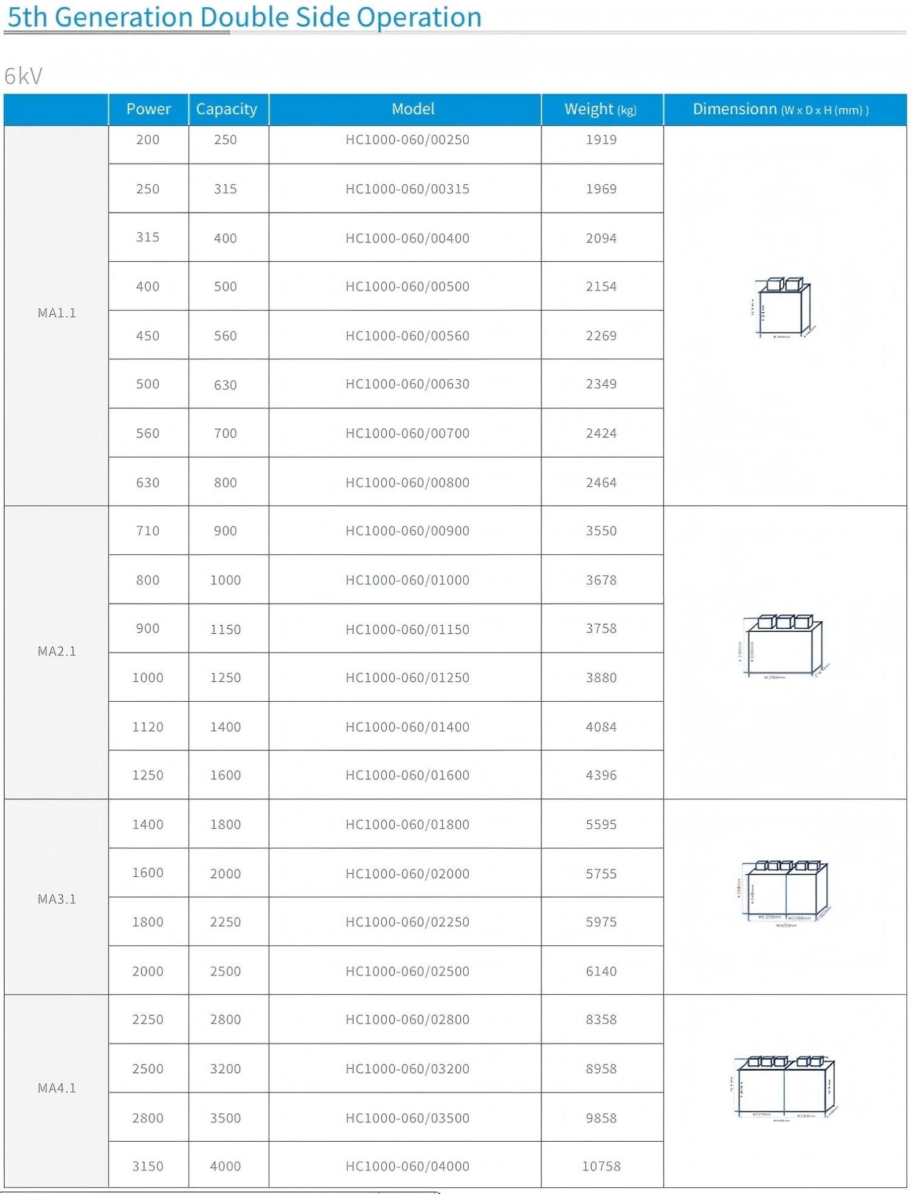Click model HC1000-060/01000
This screenshot has width=912, height=1194.
pos(407,580)
